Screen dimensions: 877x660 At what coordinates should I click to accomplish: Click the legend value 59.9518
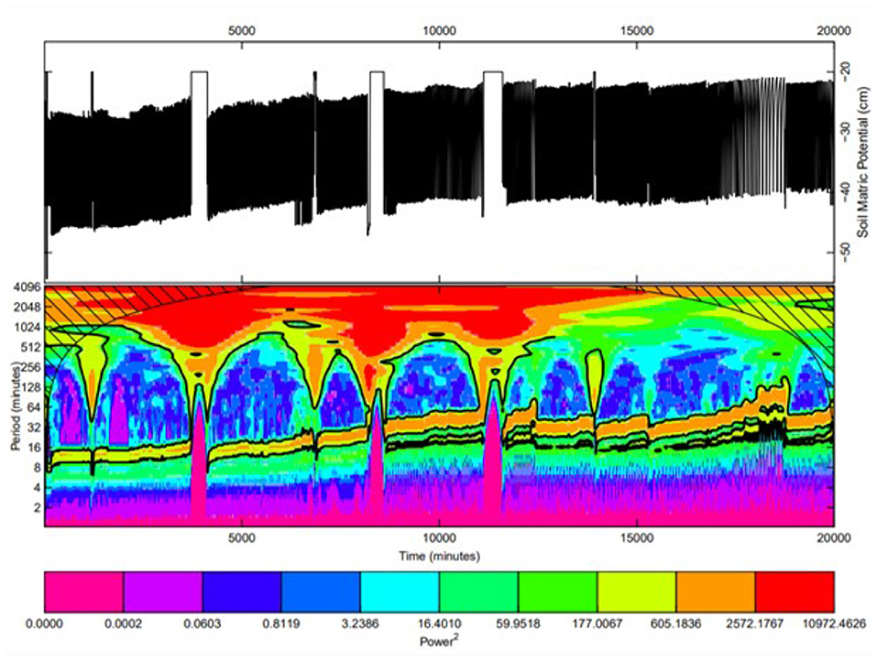click(x=519, y=623)
